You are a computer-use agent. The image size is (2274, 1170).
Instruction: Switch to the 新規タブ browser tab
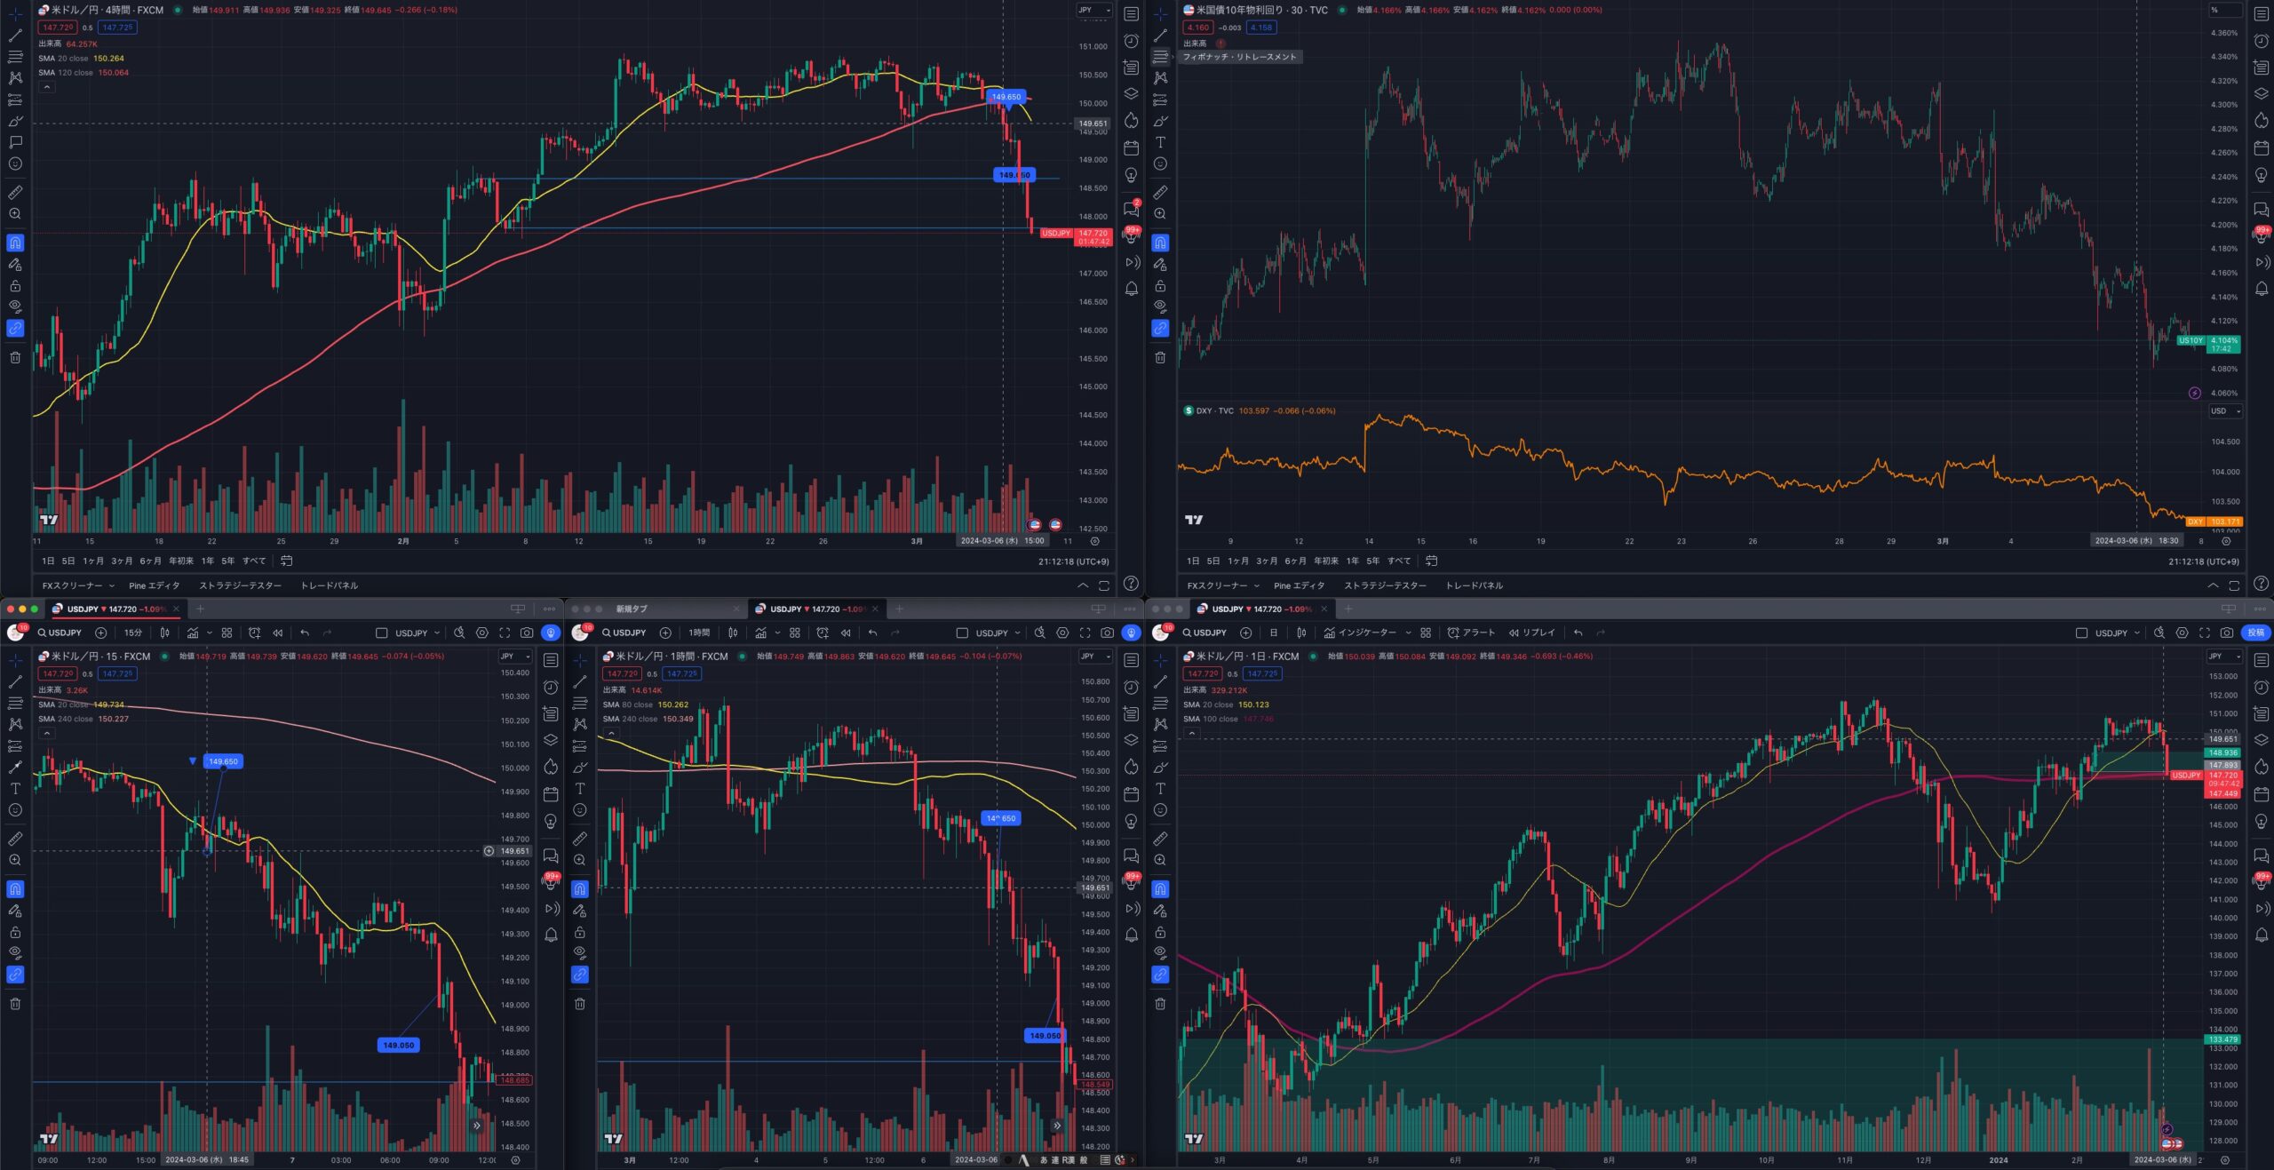pyautogui.click(x=632, y=609)
